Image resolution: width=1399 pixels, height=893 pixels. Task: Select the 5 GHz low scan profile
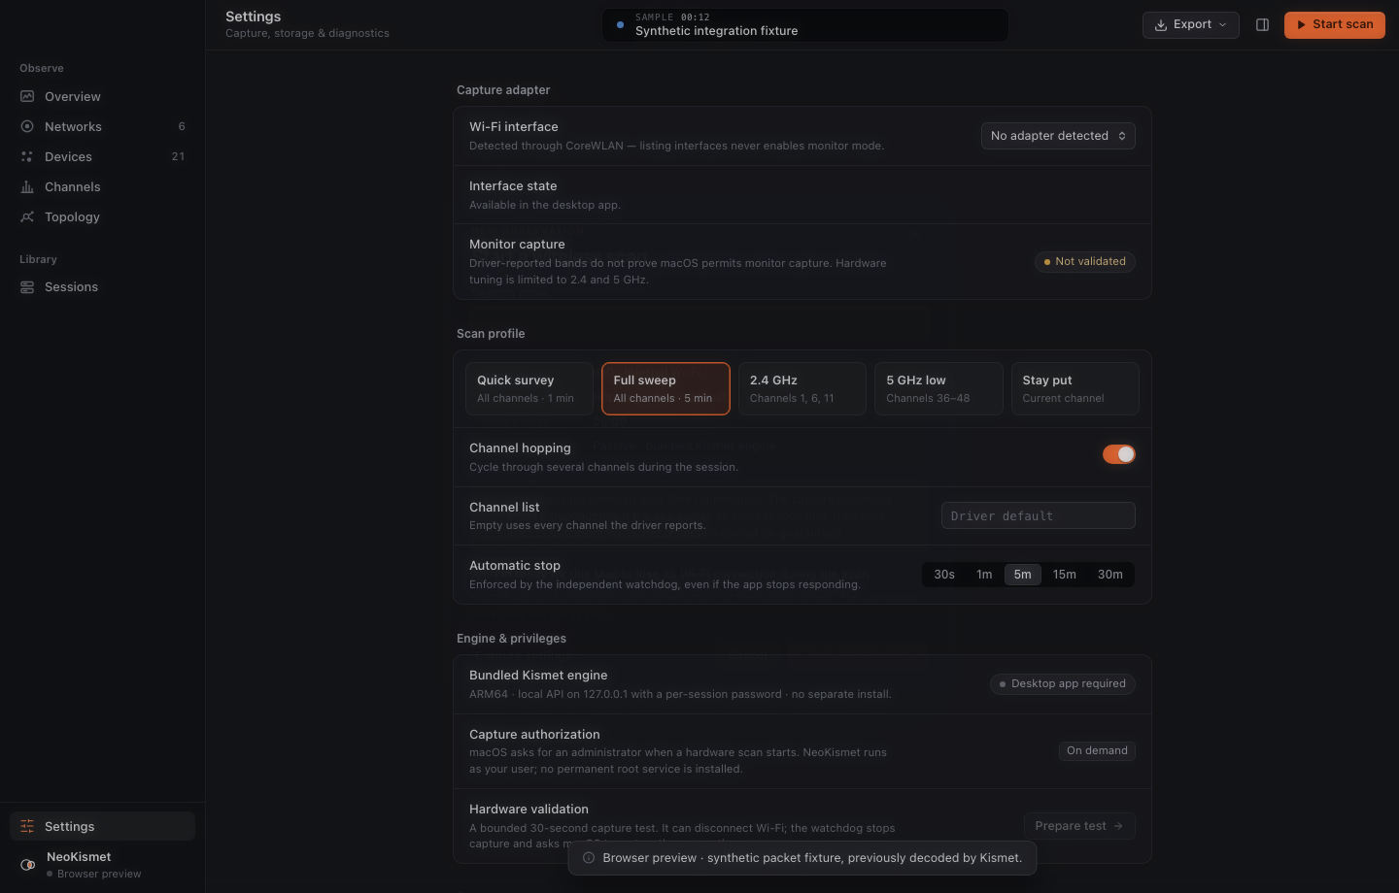tap(938, 388)
